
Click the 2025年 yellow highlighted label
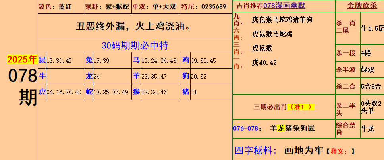click(x=22, y=60)
